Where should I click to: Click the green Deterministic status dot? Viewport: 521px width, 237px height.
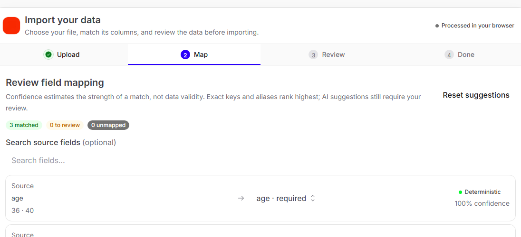pyautogui.click(x=460, y=192)
